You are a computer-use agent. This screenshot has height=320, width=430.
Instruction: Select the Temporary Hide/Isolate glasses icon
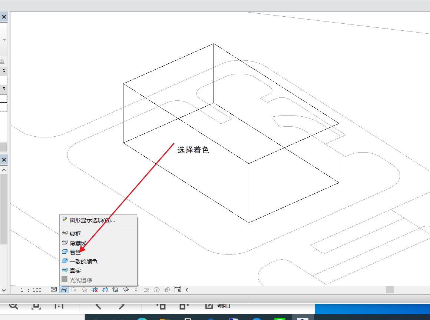coord(126,290)
